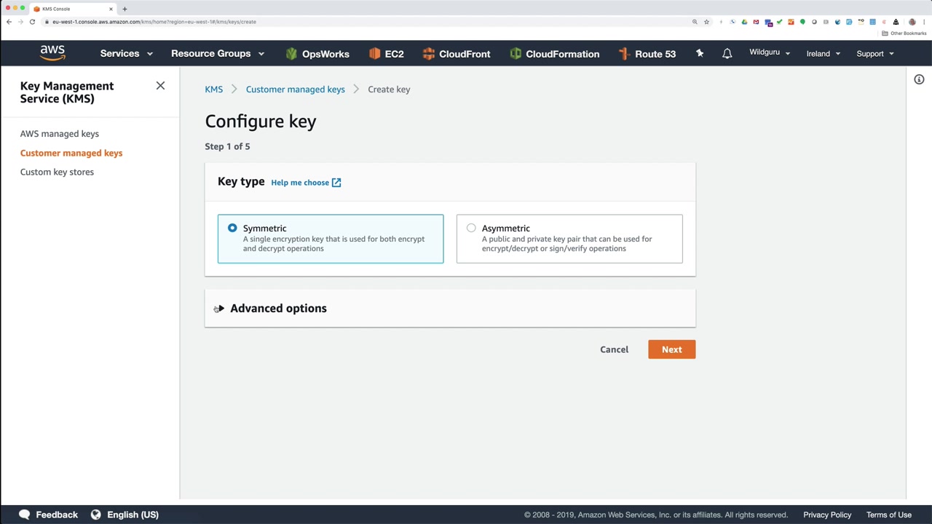Go to AWS managed keys

coord(60,134)
